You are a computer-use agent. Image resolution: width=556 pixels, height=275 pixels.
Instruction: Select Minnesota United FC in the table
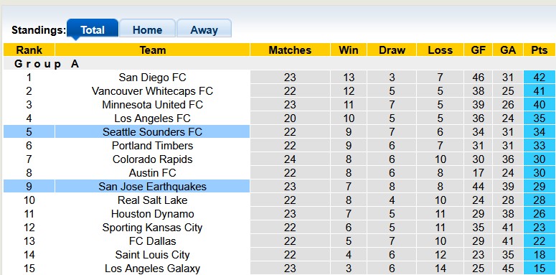tap(152, 105)
